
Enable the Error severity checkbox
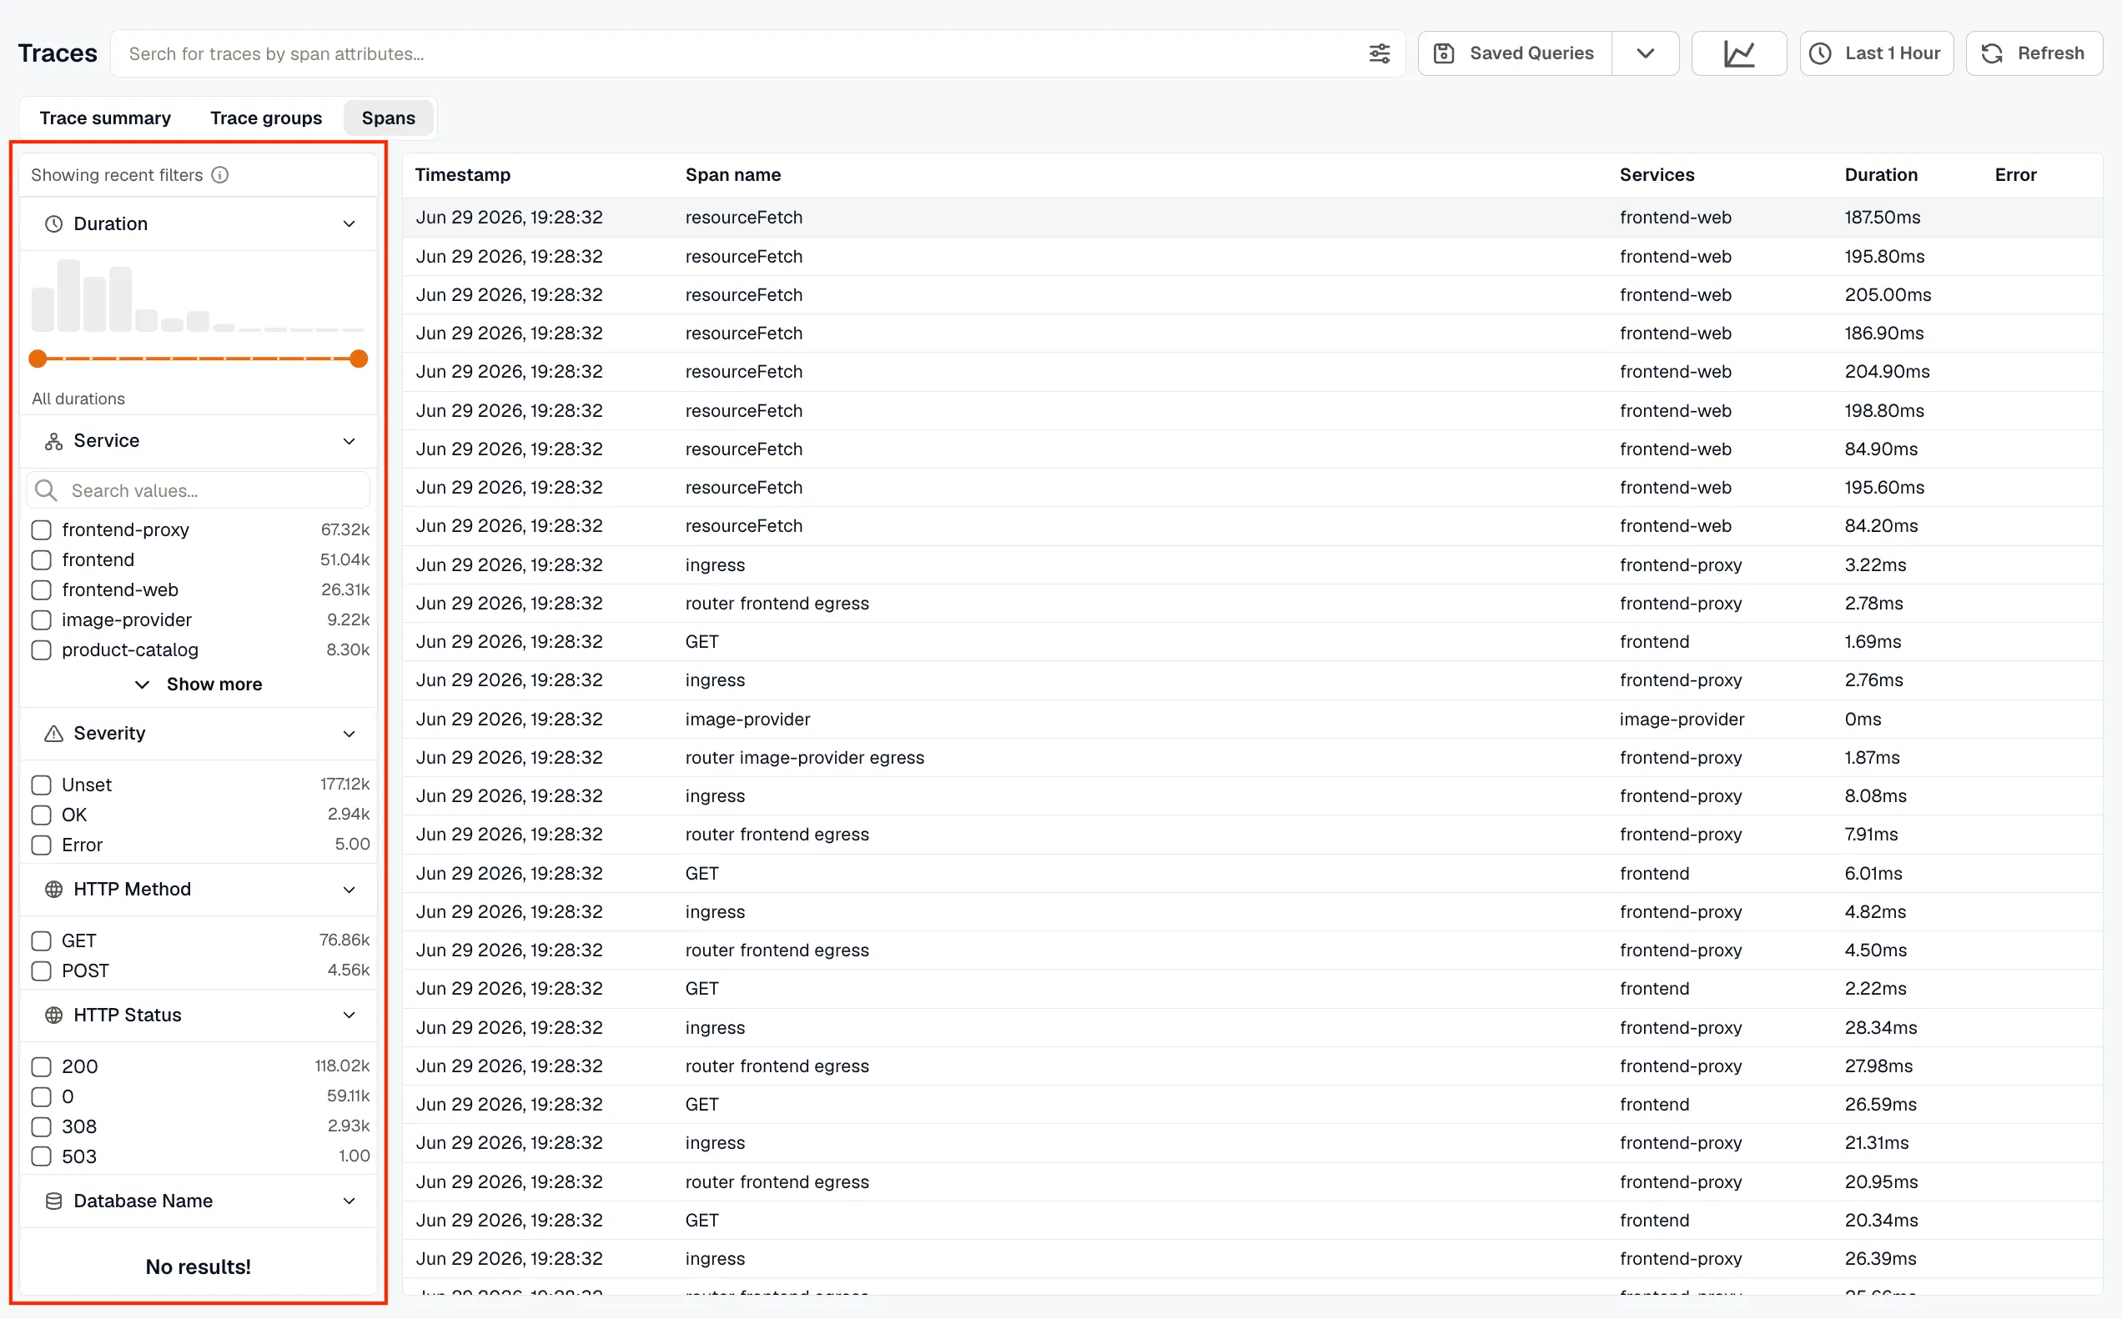click(41, 845)
